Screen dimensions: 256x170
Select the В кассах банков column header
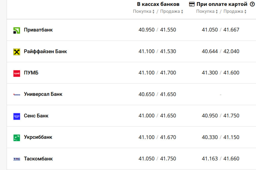pos(158,4)
